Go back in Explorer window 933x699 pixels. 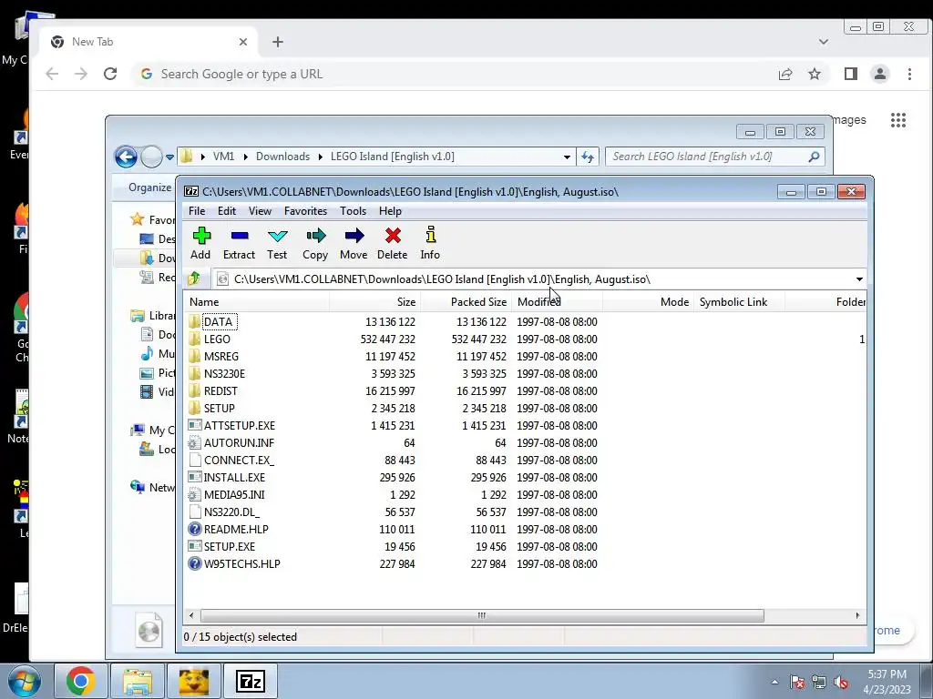point(126,157)
